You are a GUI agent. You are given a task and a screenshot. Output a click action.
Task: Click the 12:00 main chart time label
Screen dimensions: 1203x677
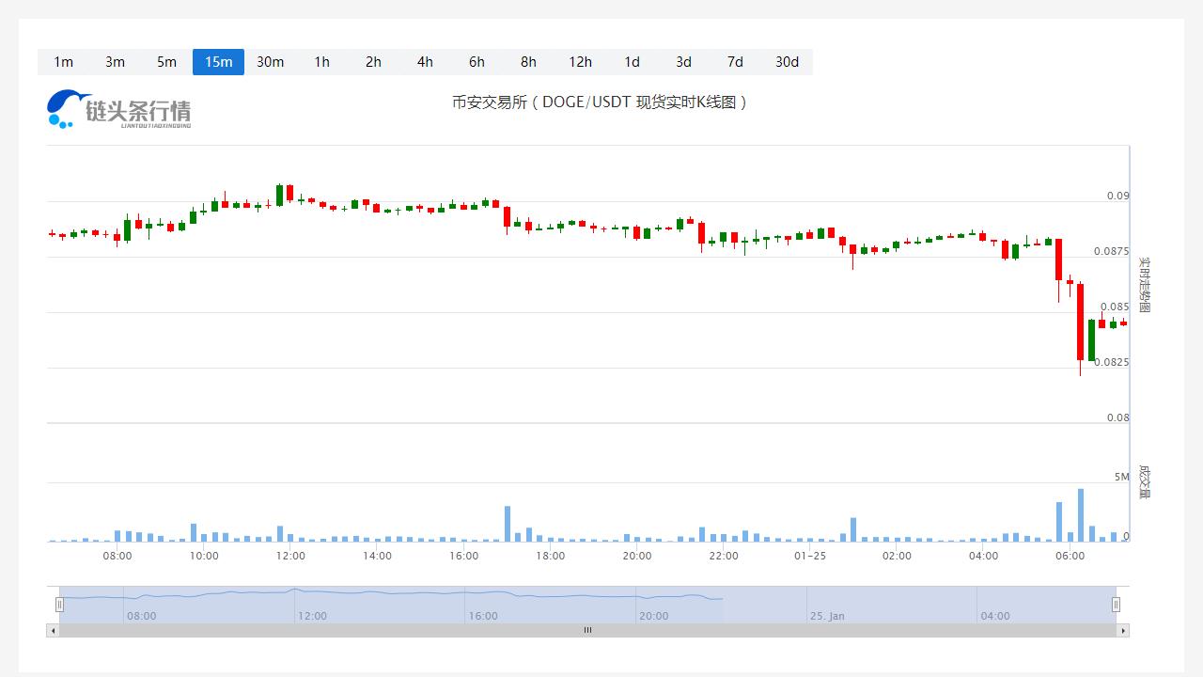tap(290, 556)
